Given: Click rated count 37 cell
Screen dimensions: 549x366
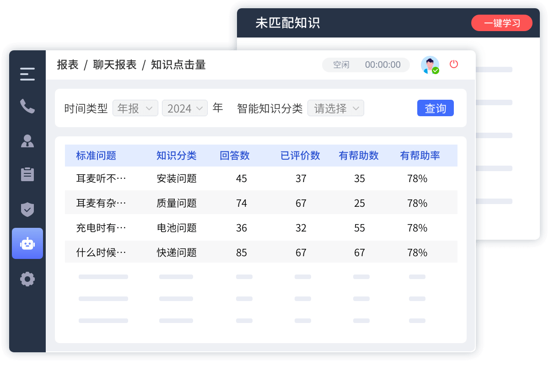Looking at the screenshot, I should [x=301, y=178].
